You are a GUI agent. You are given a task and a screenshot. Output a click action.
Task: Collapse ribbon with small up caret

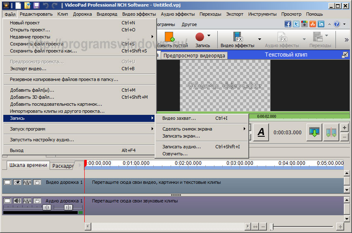(329, 24)
